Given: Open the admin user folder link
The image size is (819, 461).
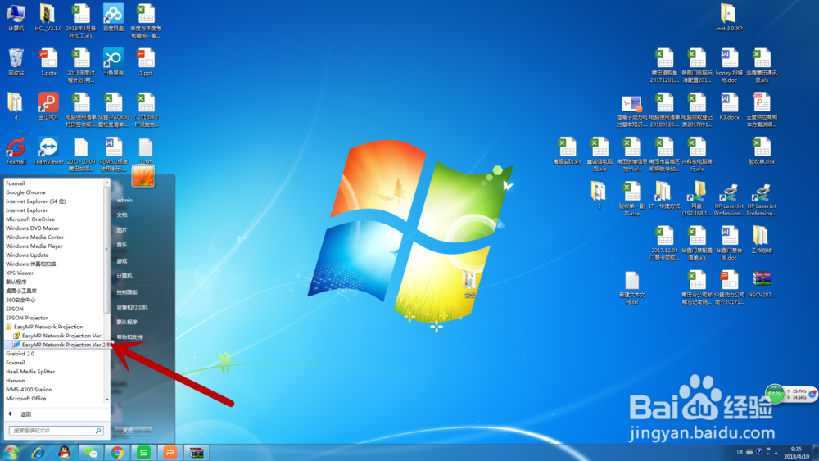Looking at the screenshot, I should [x=124, y=200].
